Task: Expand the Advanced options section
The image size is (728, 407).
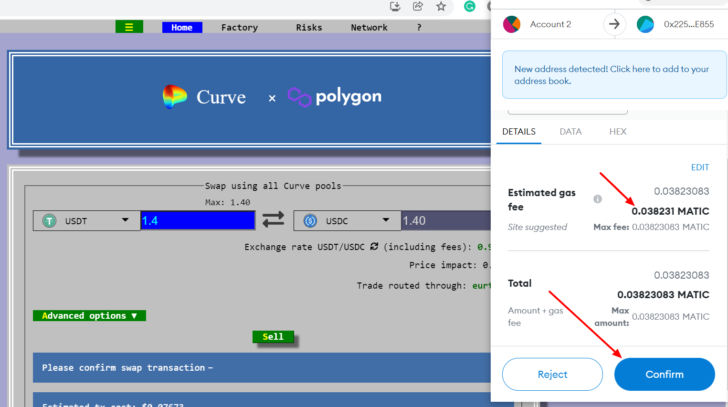Action: pyautogui.click(x=89, y=315)
